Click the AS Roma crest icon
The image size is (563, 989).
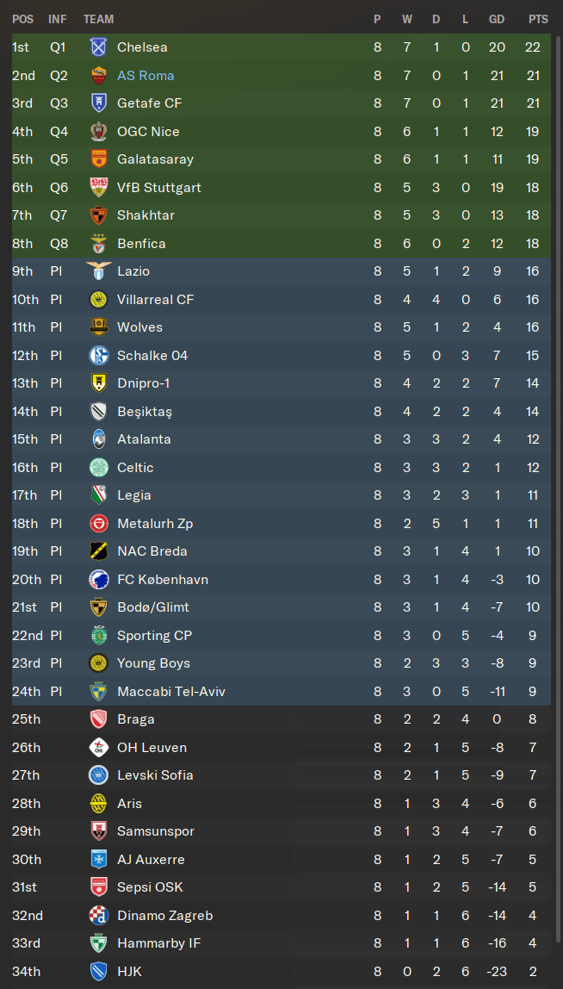[98, 76]
